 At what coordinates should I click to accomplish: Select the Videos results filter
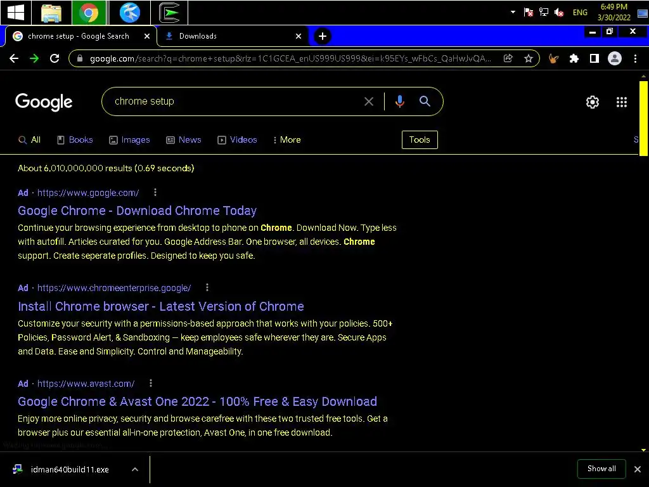[237, 140]
